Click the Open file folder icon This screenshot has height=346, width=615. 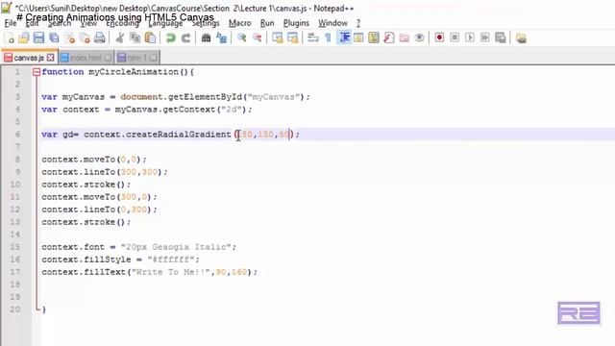tap(24, 37)
